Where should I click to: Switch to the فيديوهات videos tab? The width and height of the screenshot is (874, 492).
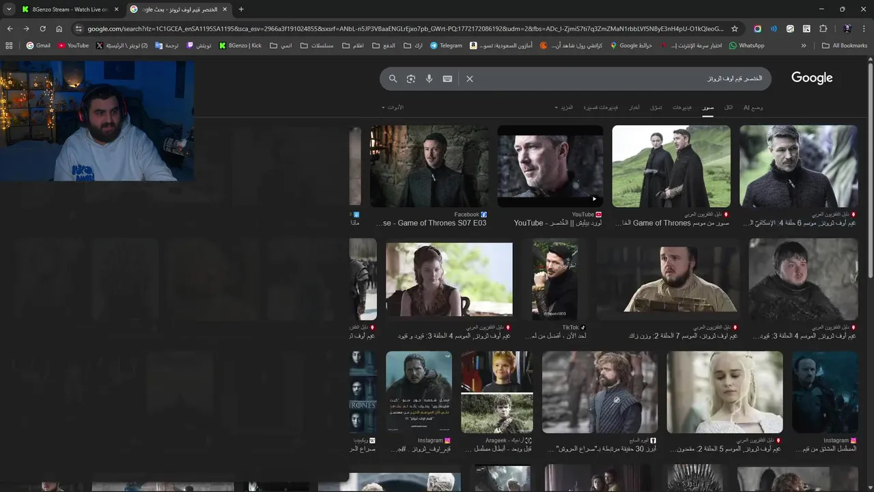pyautogui.click(x=681, y=107)
